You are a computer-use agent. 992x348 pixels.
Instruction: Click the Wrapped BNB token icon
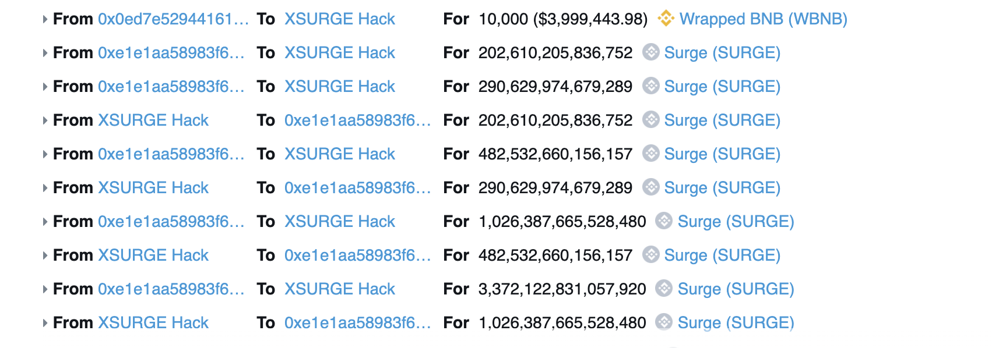pos(666,19)
